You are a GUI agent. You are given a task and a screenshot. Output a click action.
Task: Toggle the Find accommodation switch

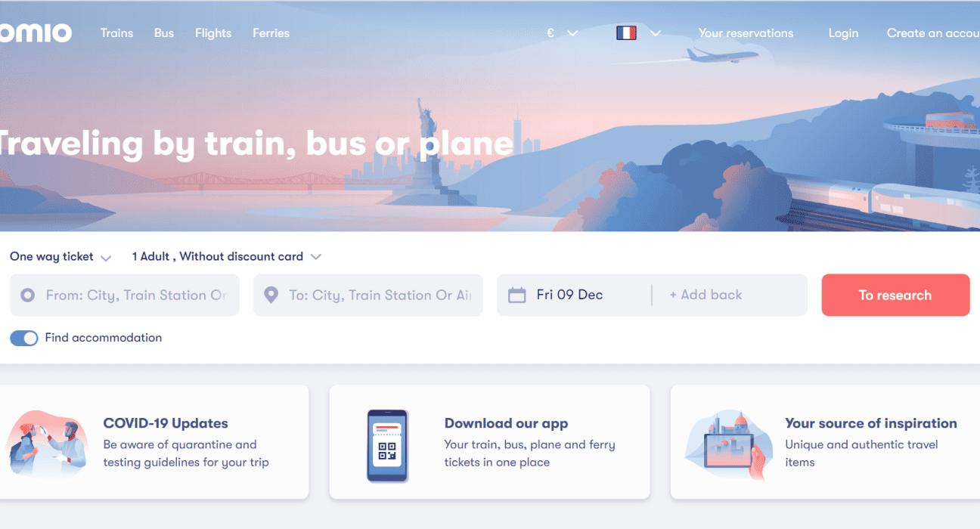click(x=24, y=338)
